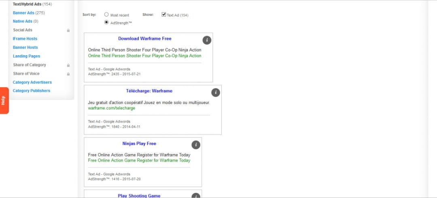Open the Play Shooting Game ad title
This screenshot has width=437, height=198.
point(139,196)
